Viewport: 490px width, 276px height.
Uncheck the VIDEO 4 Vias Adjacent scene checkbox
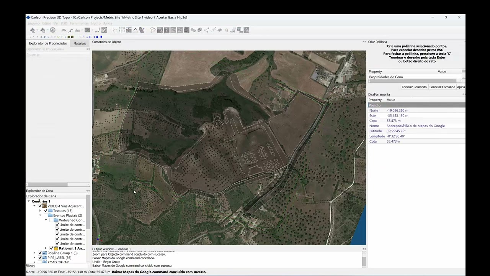click(40, 206)
